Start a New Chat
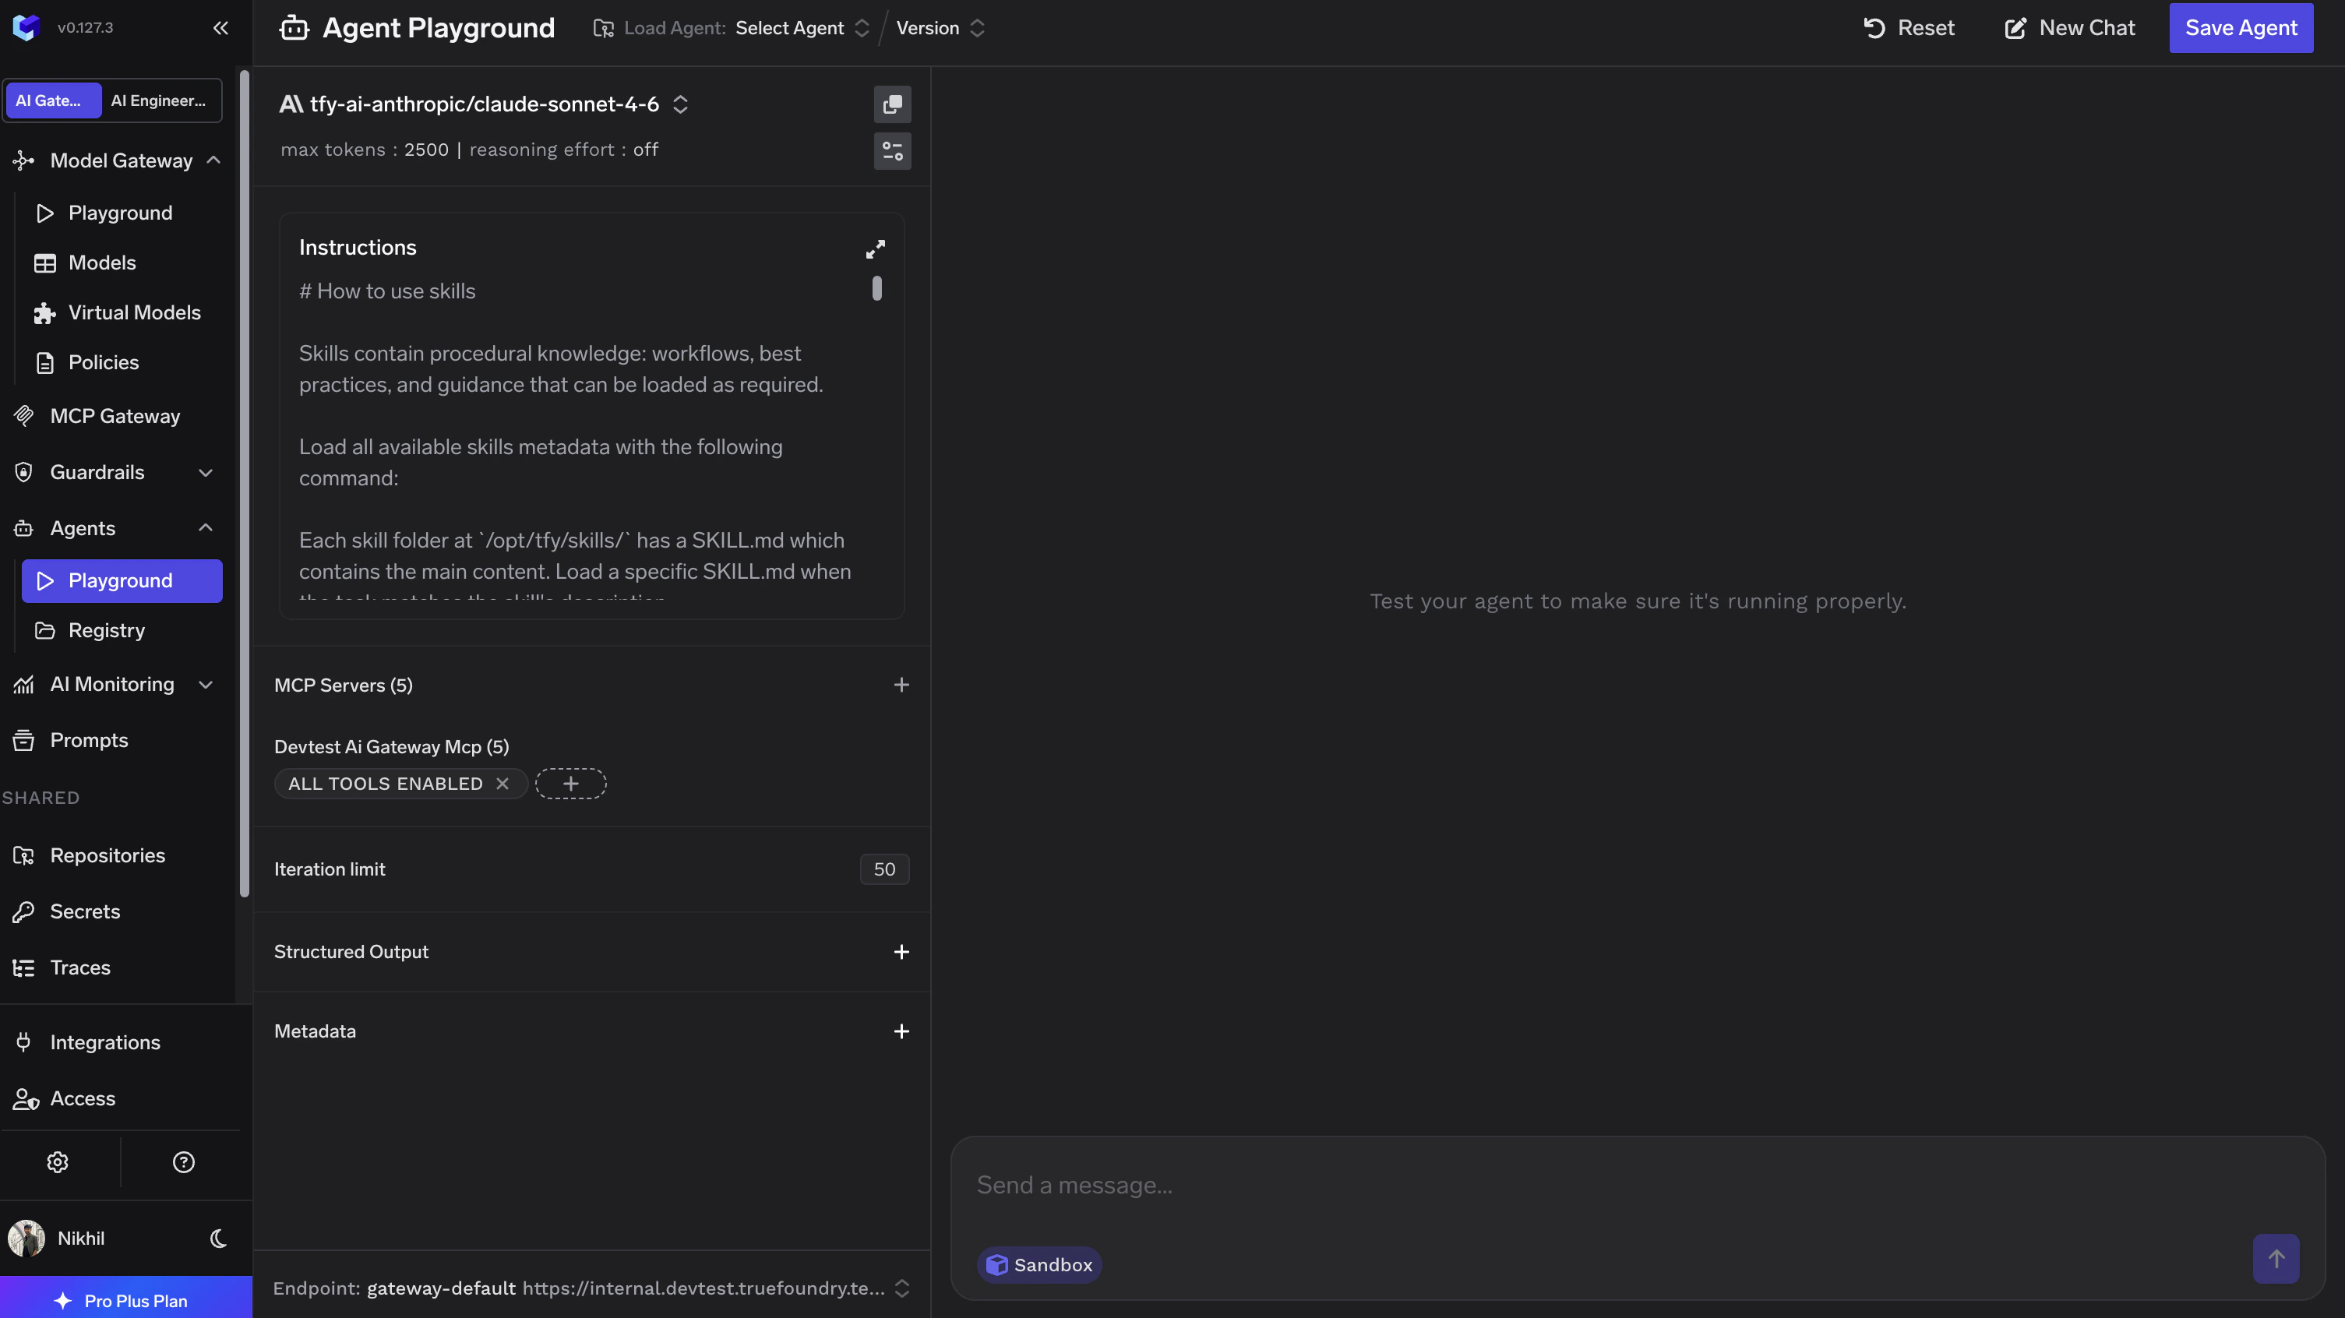The width and height of the screenshot is (2345, 1318). 2069,27
